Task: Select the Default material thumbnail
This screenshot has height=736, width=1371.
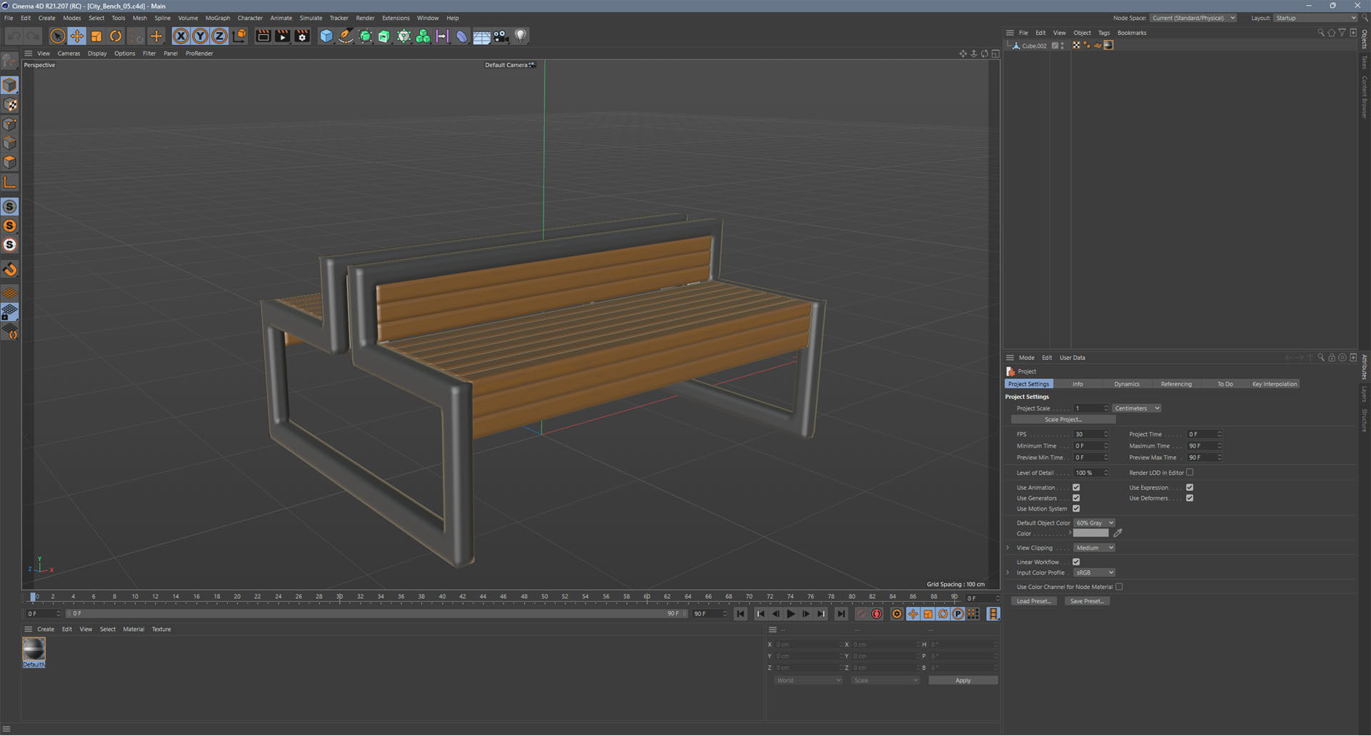Action: (x=34, y=650)
